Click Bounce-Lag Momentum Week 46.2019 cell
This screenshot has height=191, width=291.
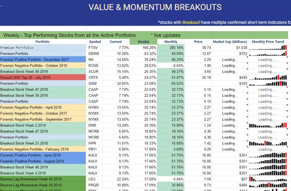[43, 179]
